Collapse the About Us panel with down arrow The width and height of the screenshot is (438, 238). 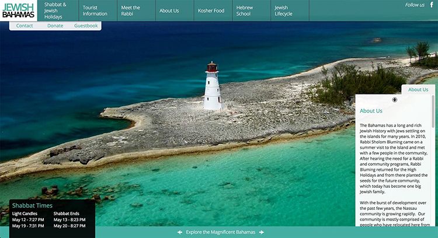[x=394, y=100]
